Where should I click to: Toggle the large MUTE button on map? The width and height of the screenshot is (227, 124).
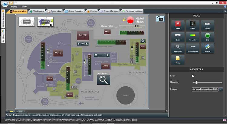(83, 36)
